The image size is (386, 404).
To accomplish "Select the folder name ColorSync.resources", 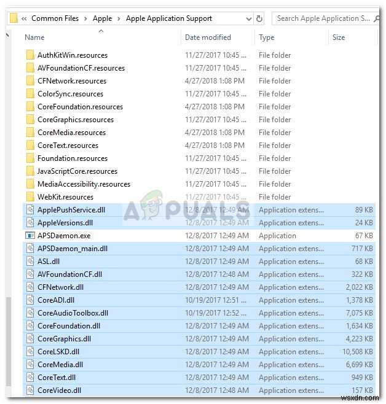I will 71,94.
